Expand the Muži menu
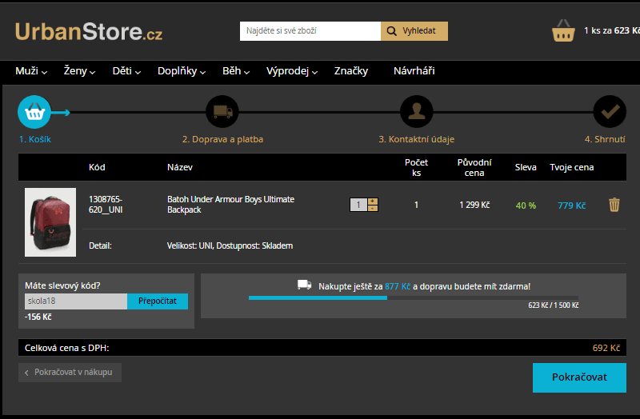This screenshot has width=640, height=419. click(31, 71)
